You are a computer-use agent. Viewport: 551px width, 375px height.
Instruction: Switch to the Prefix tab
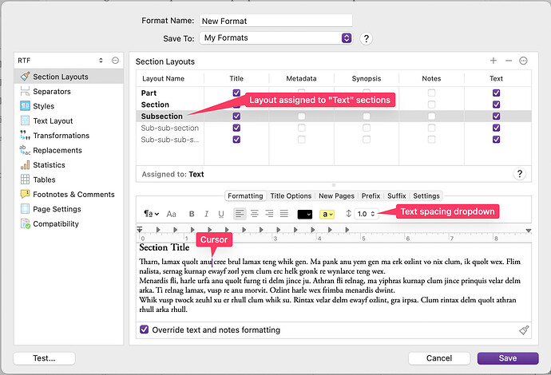(371, 196)
